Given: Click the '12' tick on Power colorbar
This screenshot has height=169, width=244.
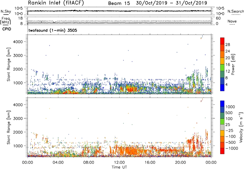Looking at the screenshot, I should (228, 71).
